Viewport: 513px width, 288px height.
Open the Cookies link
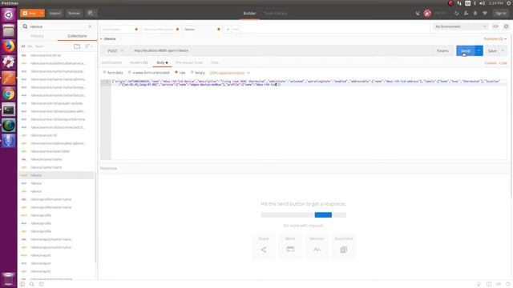pos(491,62)
